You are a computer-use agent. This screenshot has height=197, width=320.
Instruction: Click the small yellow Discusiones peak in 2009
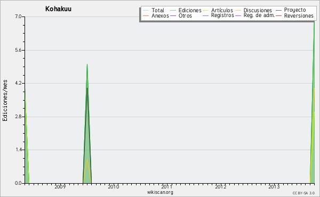click(x=87, y=171)
